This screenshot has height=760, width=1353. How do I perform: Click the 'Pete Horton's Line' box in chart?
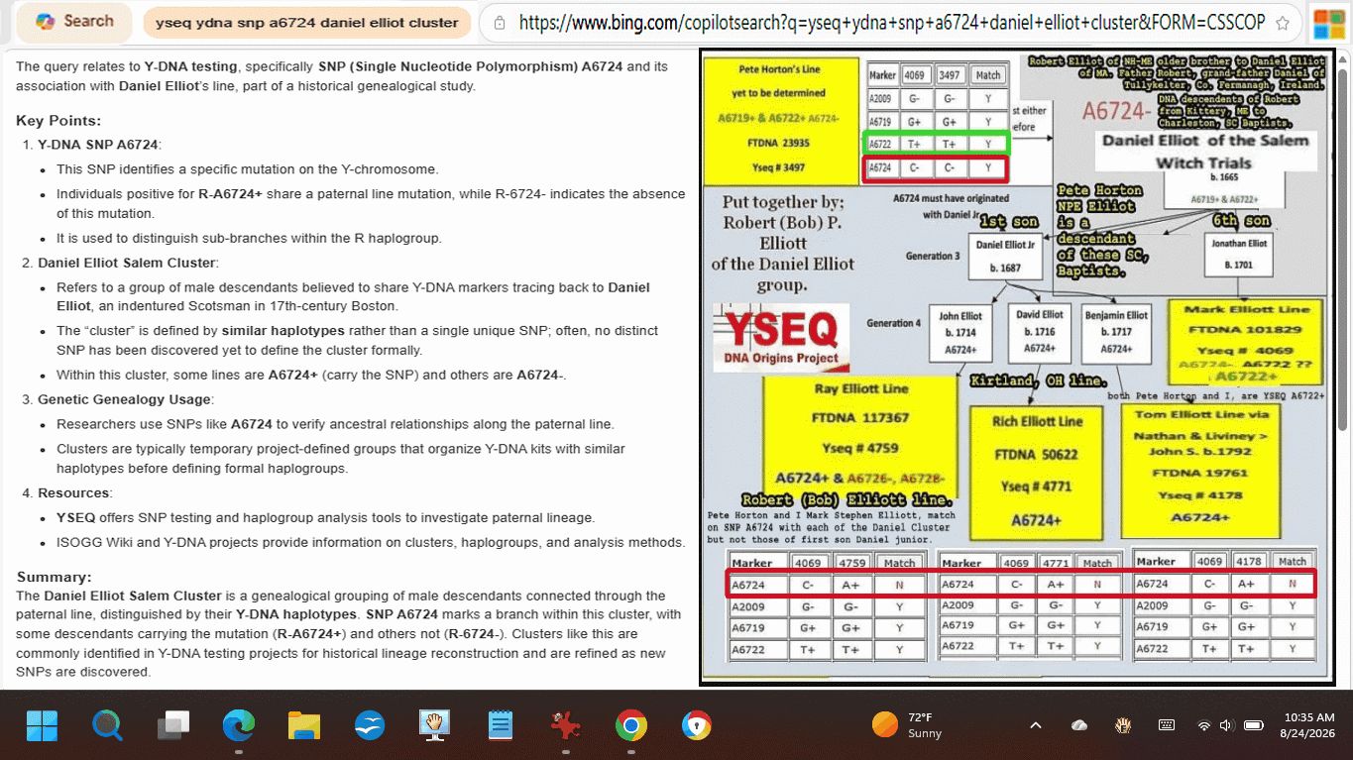781,121
